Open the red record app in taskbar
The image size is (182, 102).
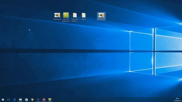tap(44, 99)
